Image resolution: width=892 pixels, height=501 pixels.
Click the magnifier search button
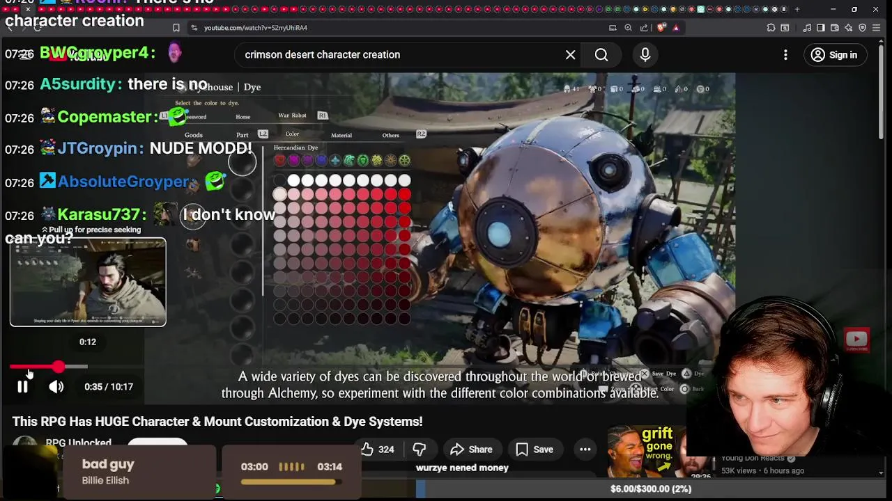click(x=601, y=55)
